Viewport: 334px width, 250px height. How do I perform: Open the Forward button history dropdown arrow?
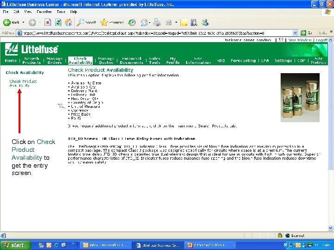tap(39, 22)
